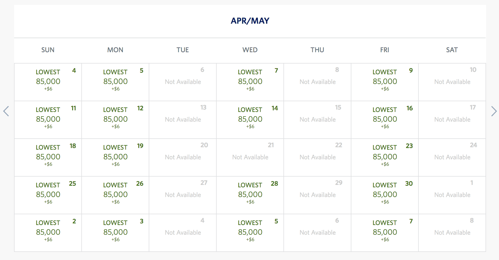
Task: Pick the April 26 lowest award
Action: click(115, 195)
